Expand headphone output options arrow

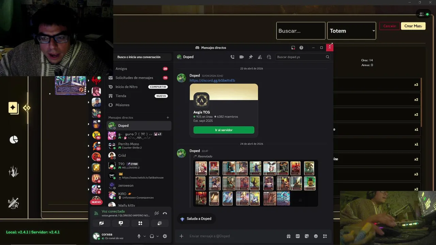tap(157, 236)
